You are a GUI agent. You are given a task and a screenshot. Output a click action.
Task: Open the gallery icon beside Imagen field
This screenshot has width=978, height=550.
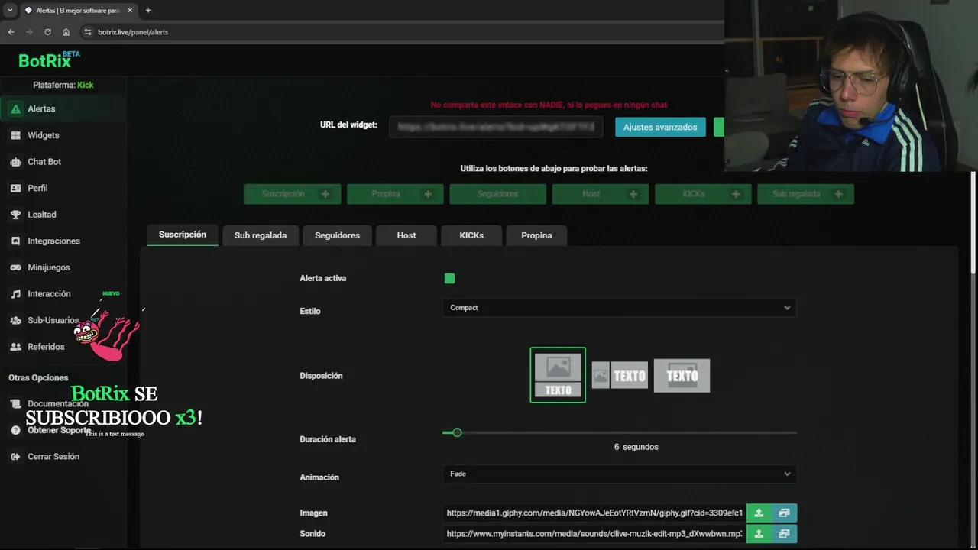point(784,513)
